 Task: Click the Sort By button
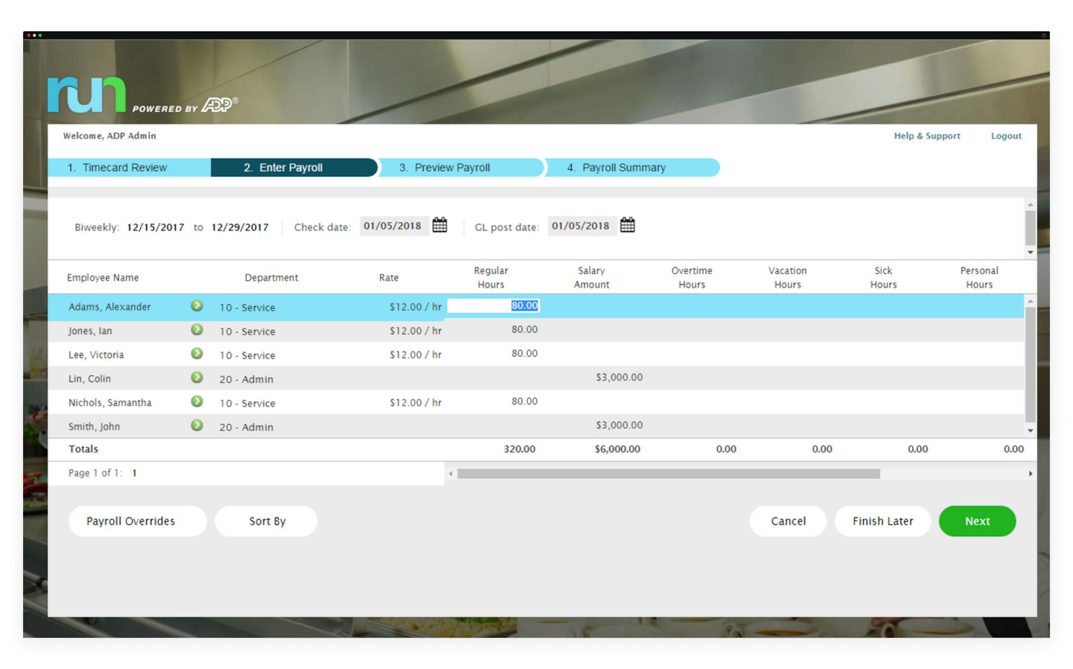pyautogui.click(x=266, y=521)
